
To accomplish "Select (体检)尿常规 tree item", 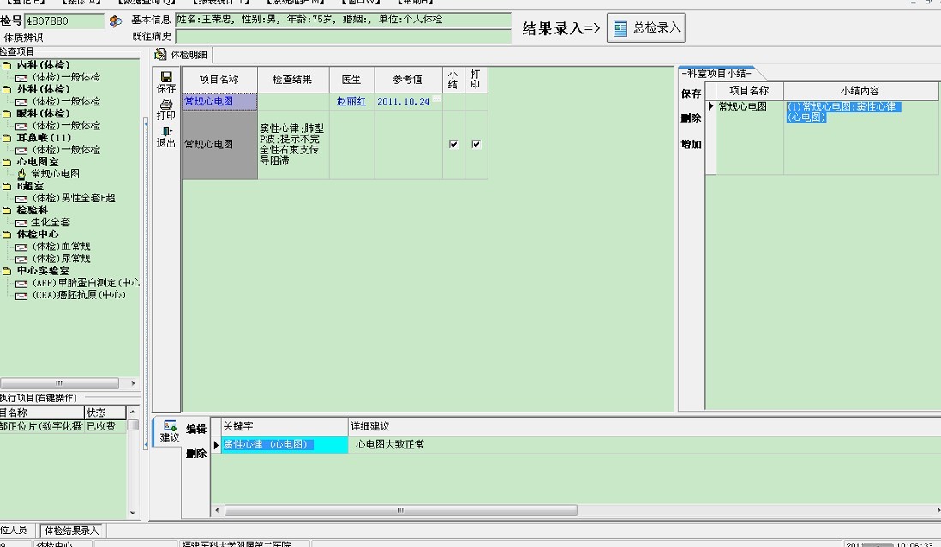I will (x=61, y=258).
